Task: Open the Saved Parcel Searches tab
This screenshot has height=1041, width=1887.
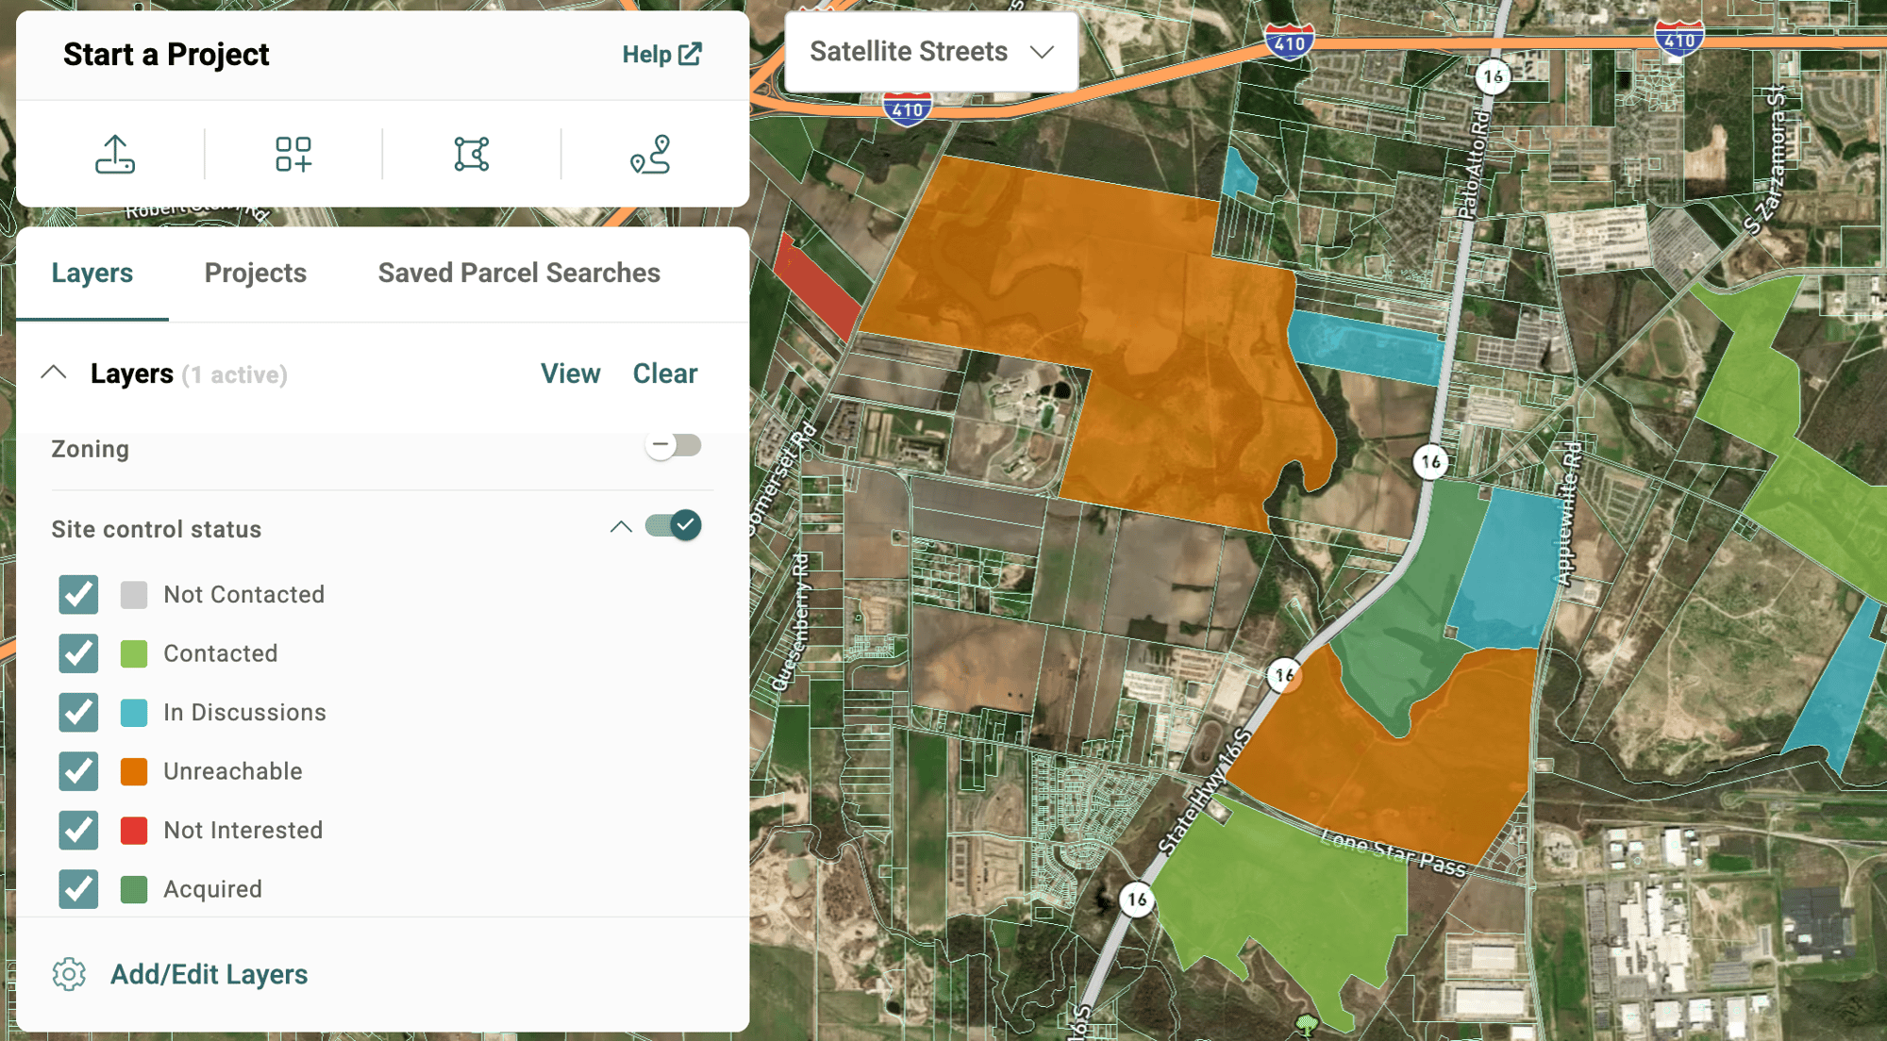Action: [519, 273]
